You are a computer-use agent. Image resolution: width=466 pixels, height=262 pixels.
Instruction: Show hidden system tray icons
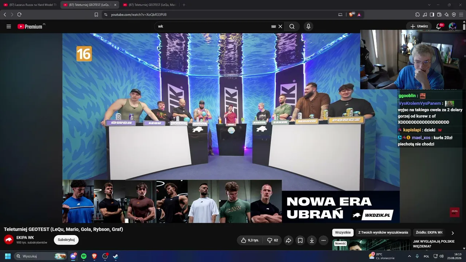409,256
